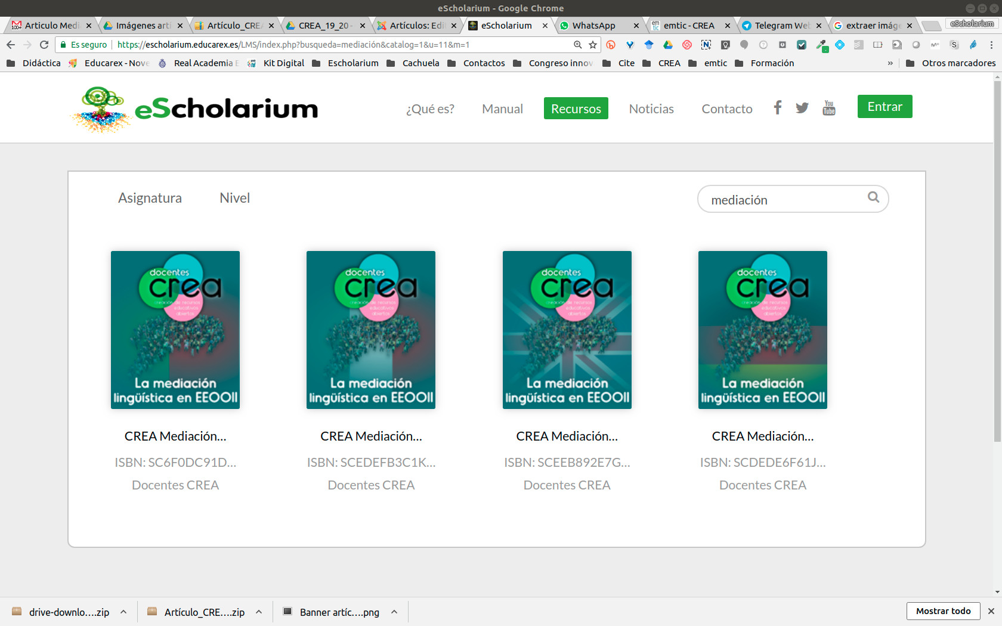Open the Manual menu item
The image size is (1002, 626).
tap(502, 109)
